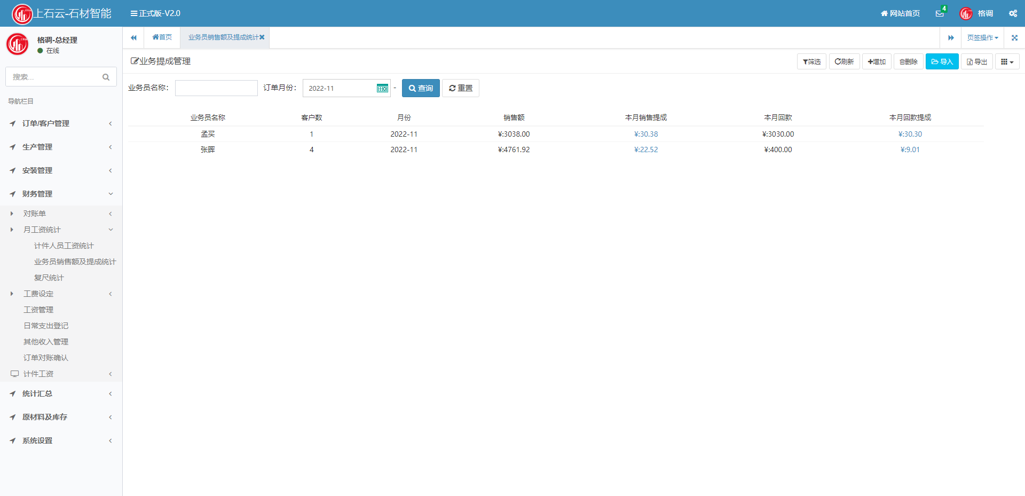The height and width of the screenshot is (496, 1025).
Task: Click 孟买 customer count link 1
Action: (x=311, y=134)
